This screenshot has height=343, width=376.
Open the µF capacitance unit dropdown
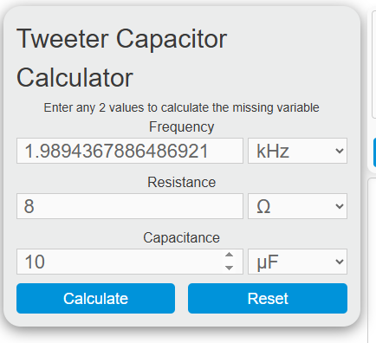pos(297,262)
